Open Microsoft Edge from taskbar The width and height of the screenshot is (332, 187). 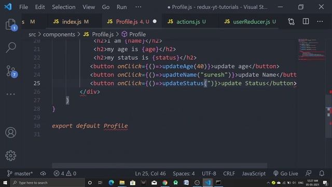pos(111,182)
